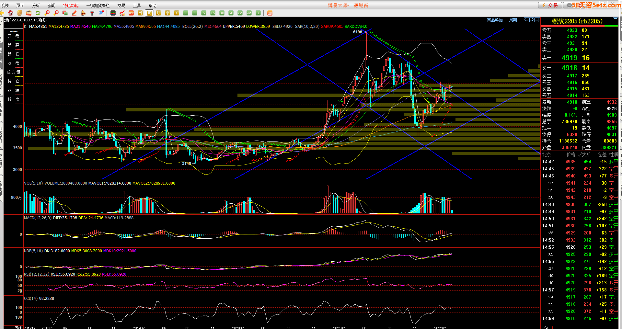Click the Home icon in the toolbar
Viewport: 622px width, 329px height.
point(11,13)
